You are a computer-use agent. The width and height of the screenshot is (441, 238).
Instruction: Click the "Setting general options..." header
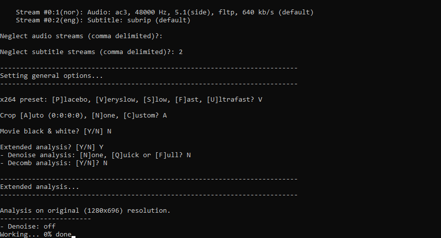[x=52, y=76]
